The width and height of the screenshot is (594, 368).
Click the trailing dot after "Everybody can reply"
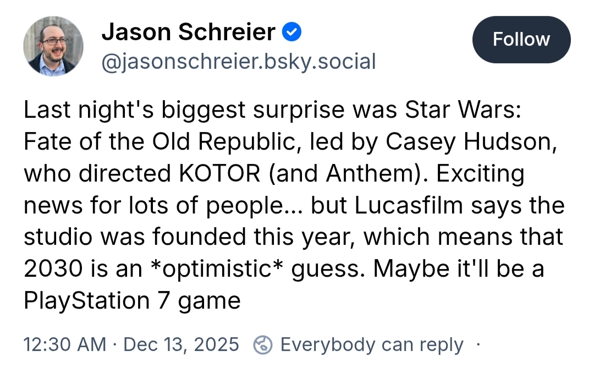click(477, 345)
